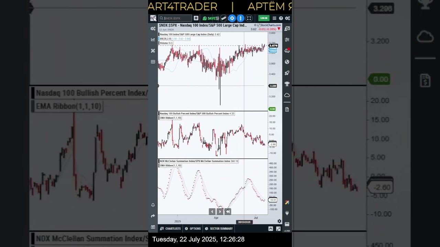Open the layout grid icon in left sidebar
The width and height of the screenshot is (440, 247).
153,62
